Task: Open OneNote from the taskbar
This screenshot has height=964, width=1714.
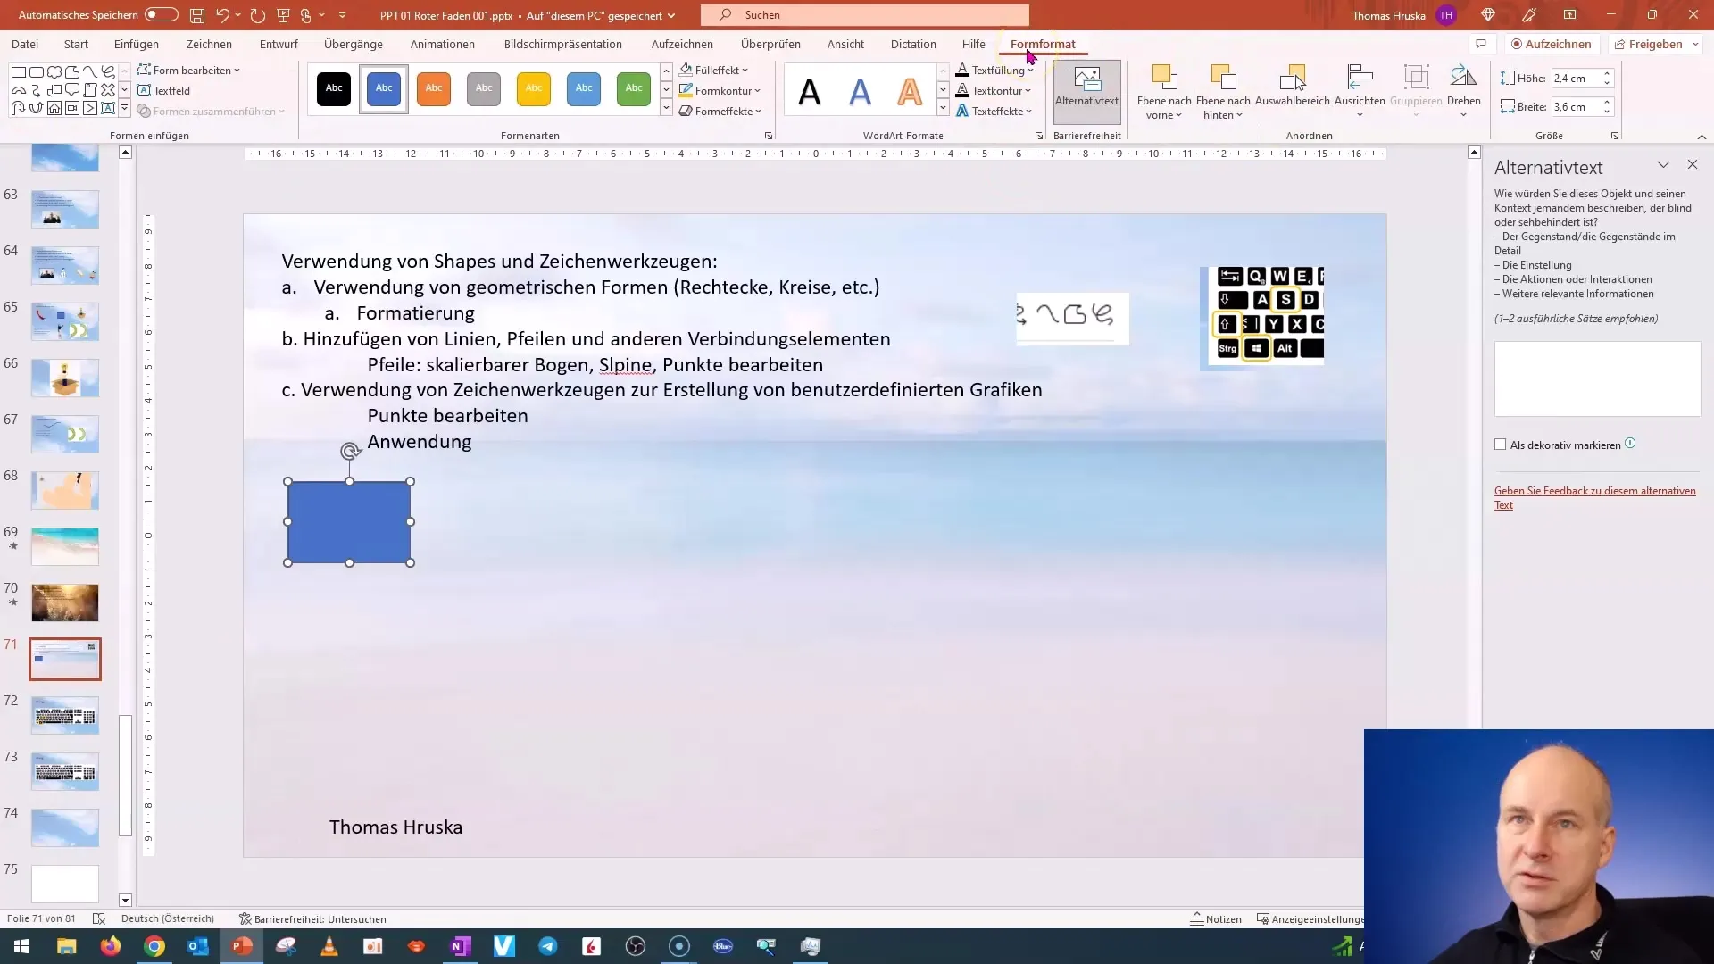Action: click(461, 946)
